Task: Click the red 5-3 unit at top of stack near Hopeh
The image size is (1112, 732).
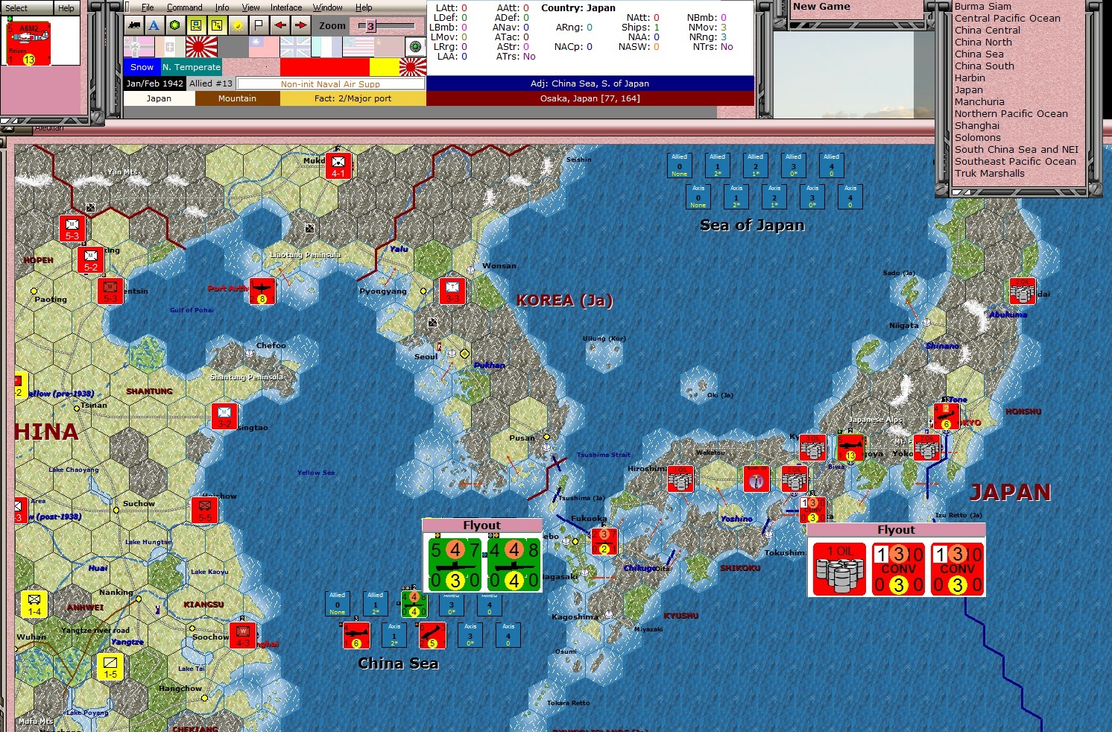Action: pos(72,228)
